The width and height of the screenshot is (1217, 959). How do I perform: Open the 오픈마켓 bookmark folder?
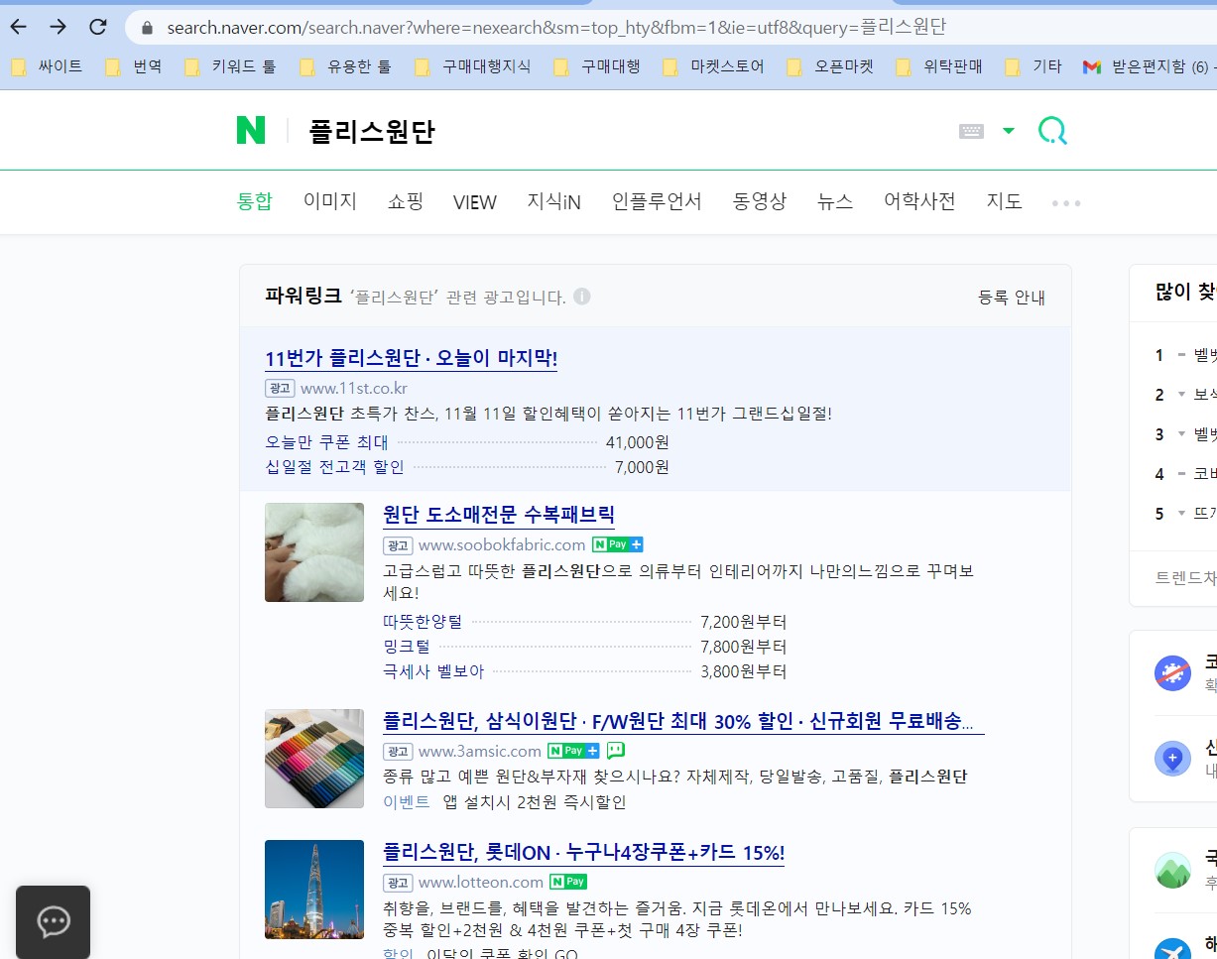pos(831,67)
